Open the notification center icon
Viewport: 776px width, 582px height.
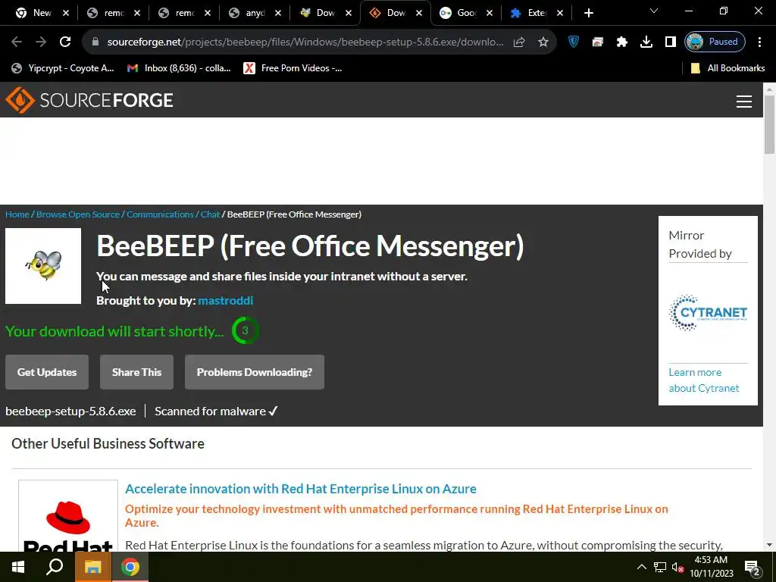pos(752,567)
